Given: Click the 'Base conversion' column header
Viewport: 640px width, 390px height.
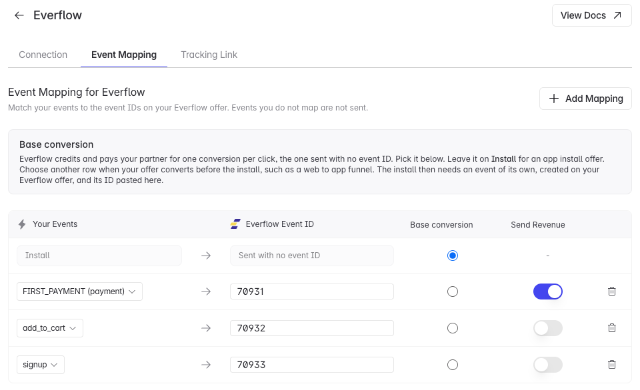Looking at the screenshot, I should [441, 224].
